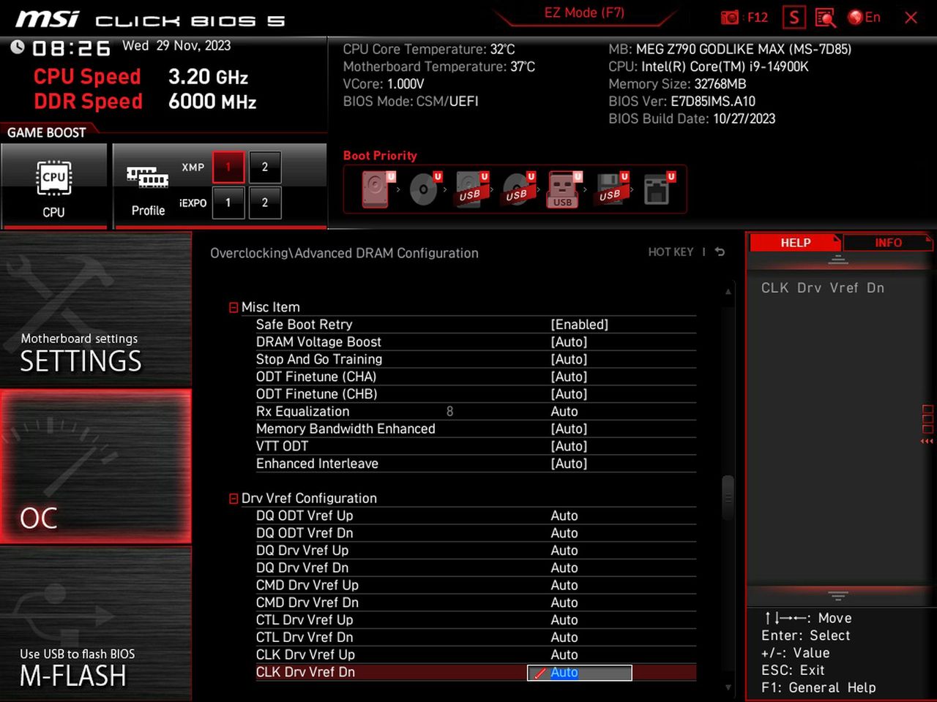Image resolution: width=937 pixels, height=702 pixels.
Task: Switch to EZ Mode (F7)
Action: (584, 13)
